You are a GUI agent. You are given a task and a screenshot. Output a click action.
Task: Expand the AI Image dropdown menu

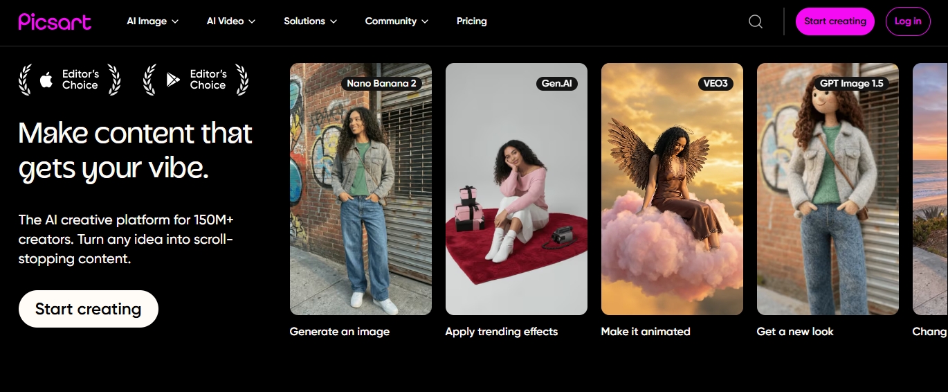tap(152, 21)
